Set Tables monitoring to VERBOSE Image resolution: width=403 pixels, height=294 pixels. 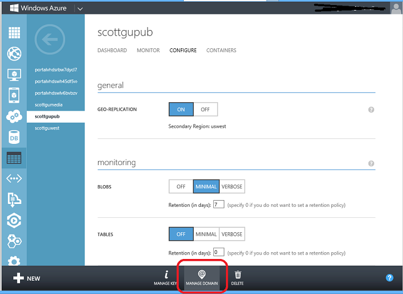(x=232, y=234)
